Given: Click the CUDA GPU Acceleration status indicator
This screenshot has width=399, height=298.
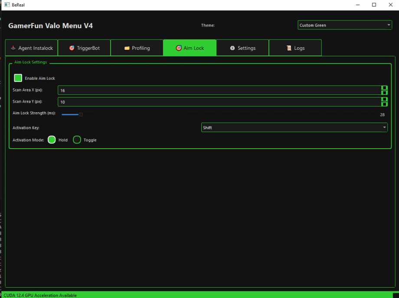Looking at the screenshot, I should (40, 295).
